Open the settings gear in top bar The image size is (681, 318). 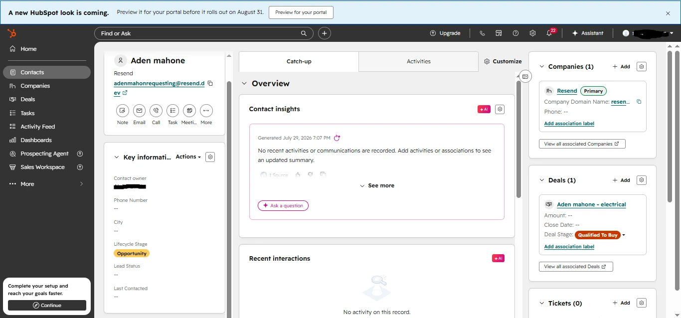[532, 33]
